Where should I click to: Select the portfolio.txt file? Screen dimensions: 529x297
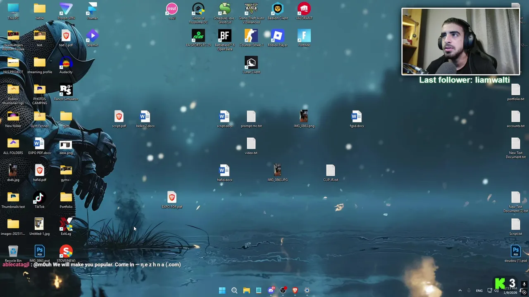click(516, 92)
